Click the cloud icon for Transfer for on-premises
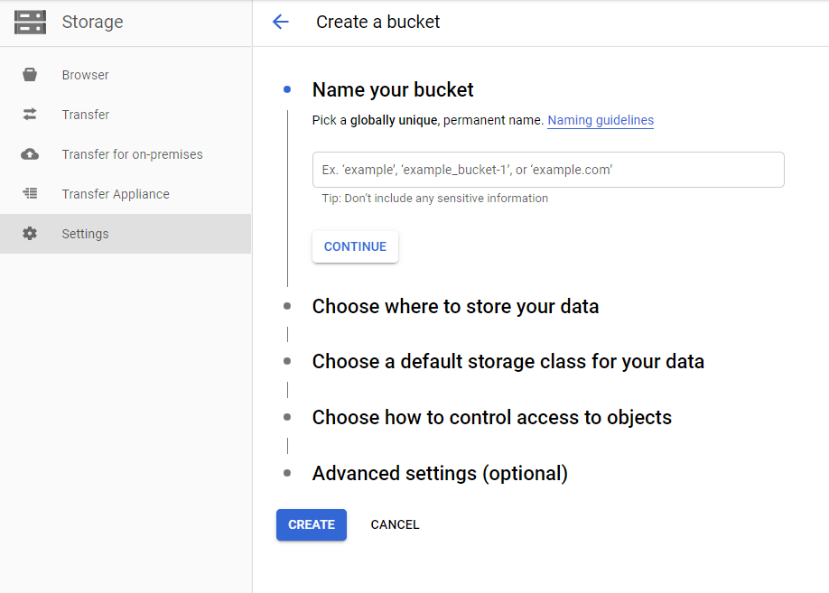The width and height of the screenshot is (829, 593). click(30, 154)
